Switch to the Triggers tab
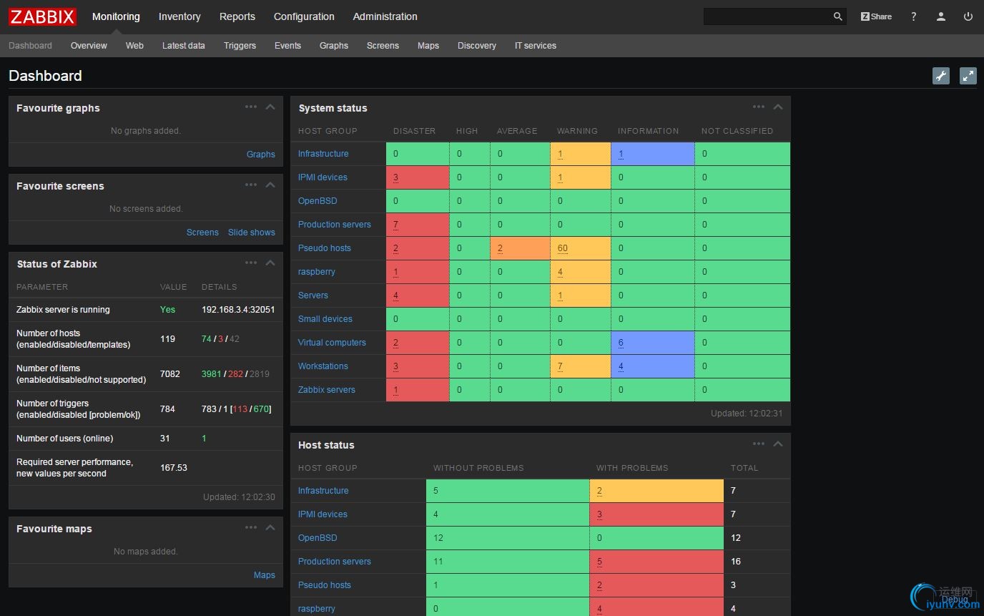The width and height of the screenshot is (984, 616). tap(240, 46)
